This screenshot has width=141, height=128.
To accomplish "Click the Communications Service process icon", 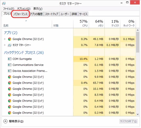I will (10, 65).
